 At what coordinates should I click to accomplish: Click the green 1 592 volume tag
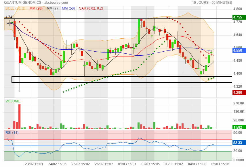coord(239,127)
